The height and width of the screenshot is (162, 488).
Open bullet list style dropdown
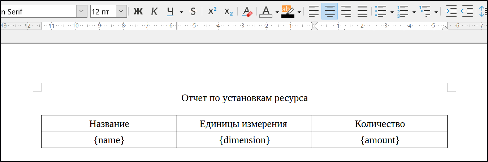[392, 12]
